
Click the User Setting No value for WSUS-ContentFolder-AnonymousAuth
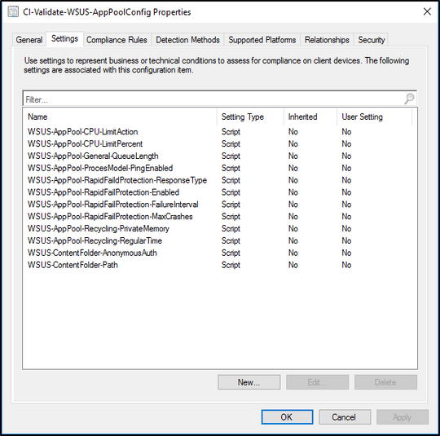[x=346, y=253]
